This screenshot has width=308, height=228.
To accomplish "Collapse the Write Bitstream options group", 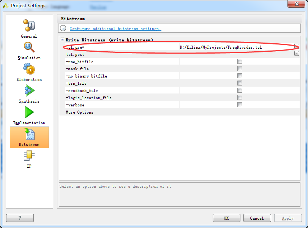I will (62, 40).
